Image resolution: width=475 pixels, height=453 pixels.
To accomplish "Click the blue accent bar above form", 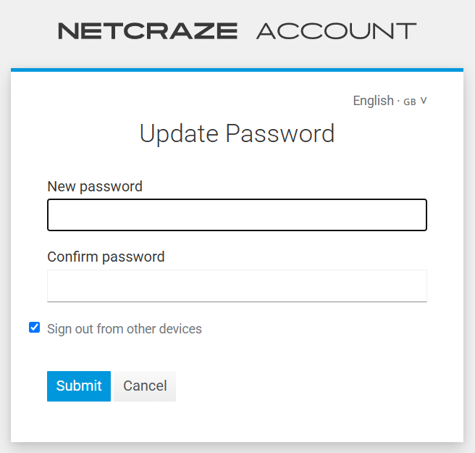I will [x=237, y=70].
